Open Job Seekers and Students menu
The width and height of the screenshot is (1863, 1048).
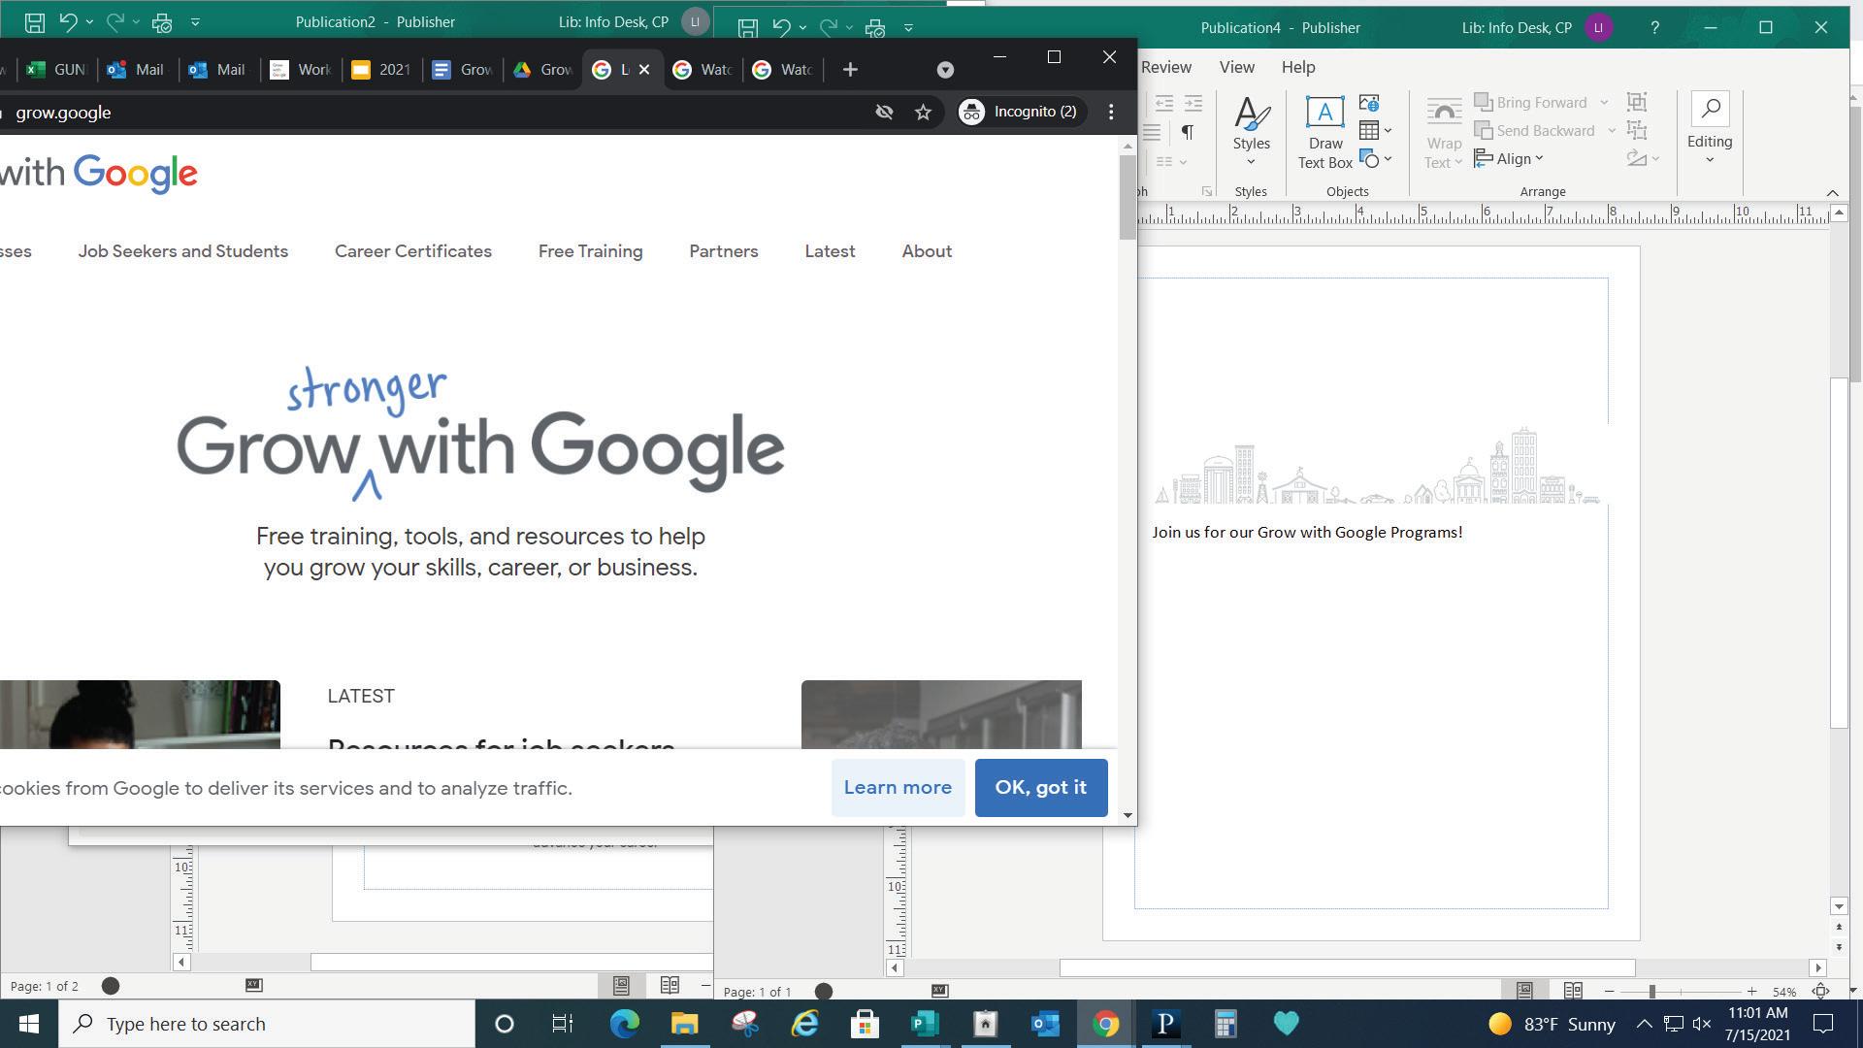183,251
